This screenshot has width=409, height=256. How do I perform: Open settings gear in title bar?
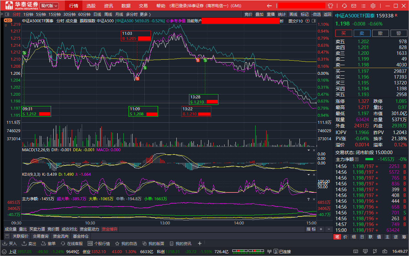(x=373, y=6)
